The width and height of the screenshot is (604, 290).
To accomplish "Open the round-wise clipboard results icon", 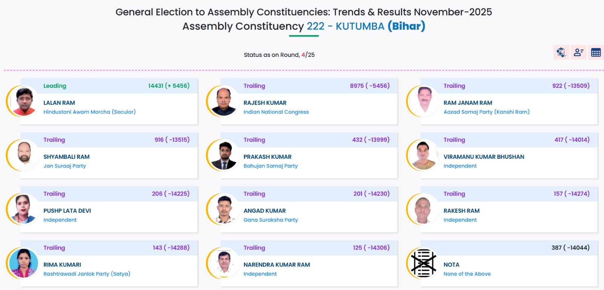I will [x=561, y=52].
